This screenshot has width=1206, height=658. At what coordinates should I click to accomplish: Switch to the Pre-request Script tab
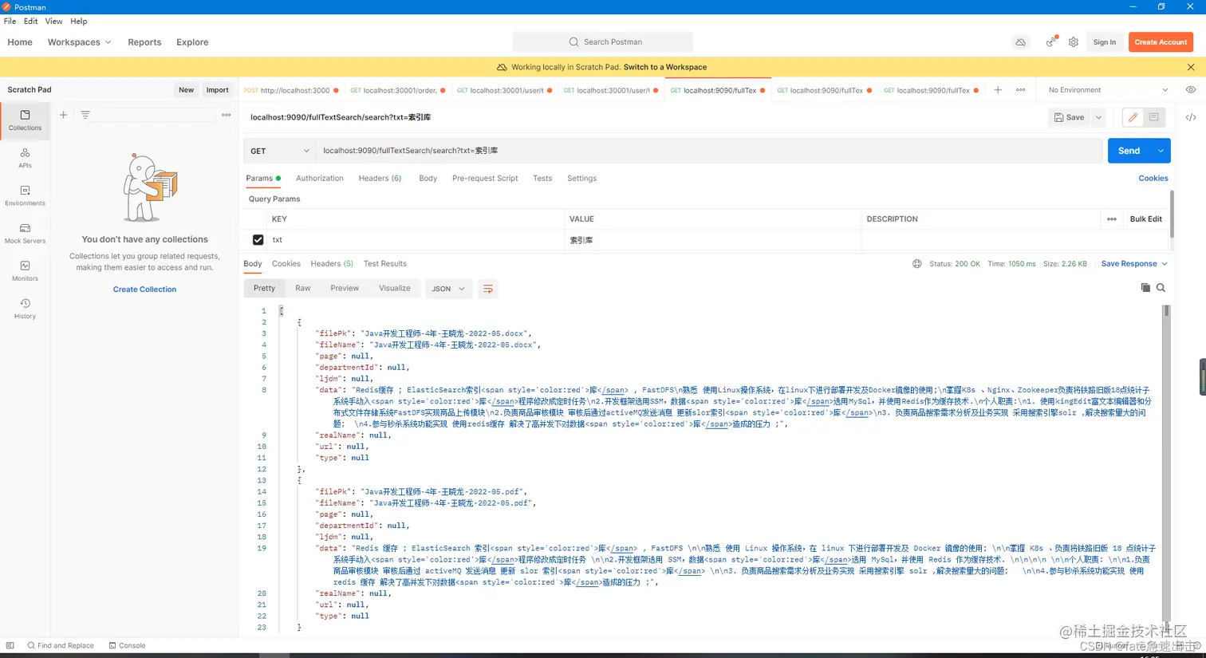[485, 179]
